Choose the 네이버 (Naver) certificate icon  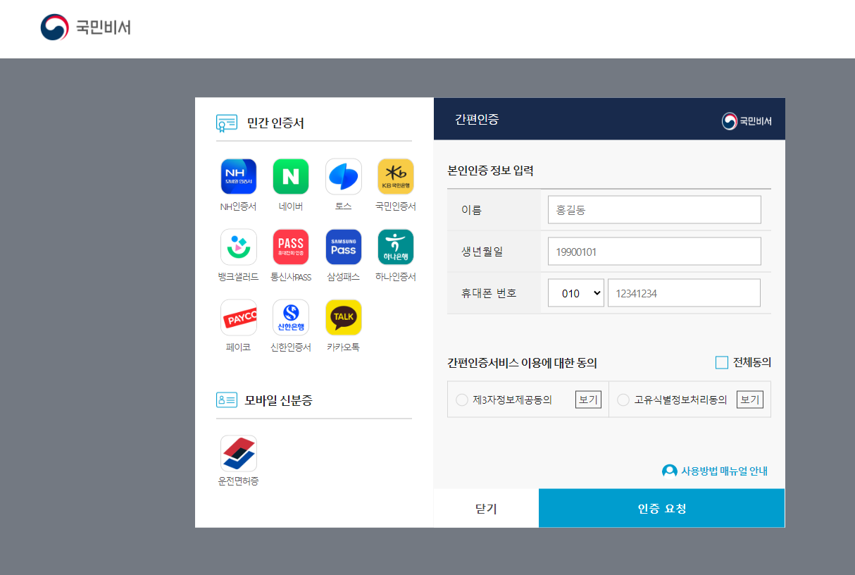pyautogui.click(x=291, y=177)
